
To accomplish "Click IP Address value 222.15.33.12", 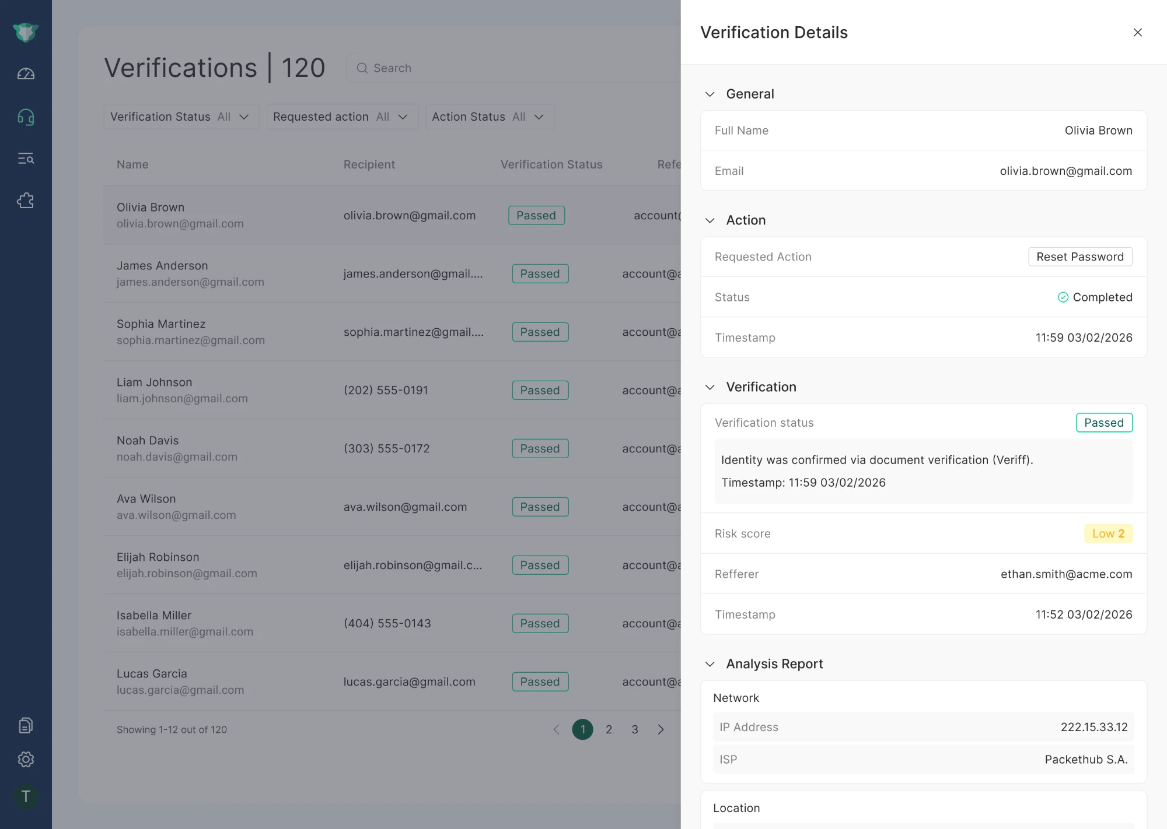I will click(x=1094, y=727).
